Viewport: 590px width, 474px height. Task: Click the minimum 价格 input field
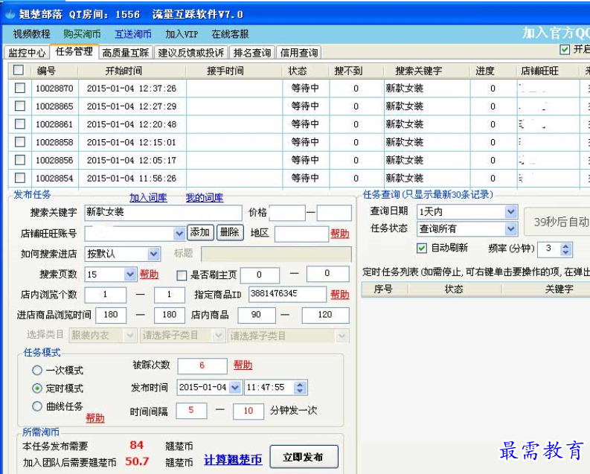[x=287, y=213]
